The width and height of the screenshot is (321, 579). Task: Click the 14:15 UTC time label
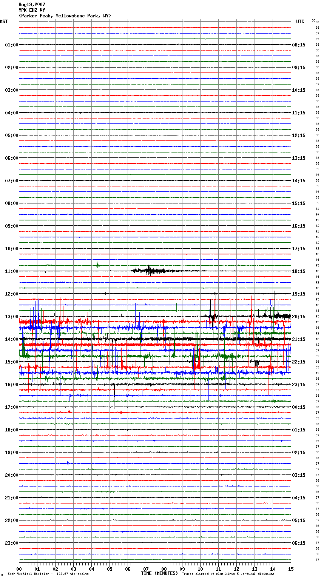click(x=299, y=181)
